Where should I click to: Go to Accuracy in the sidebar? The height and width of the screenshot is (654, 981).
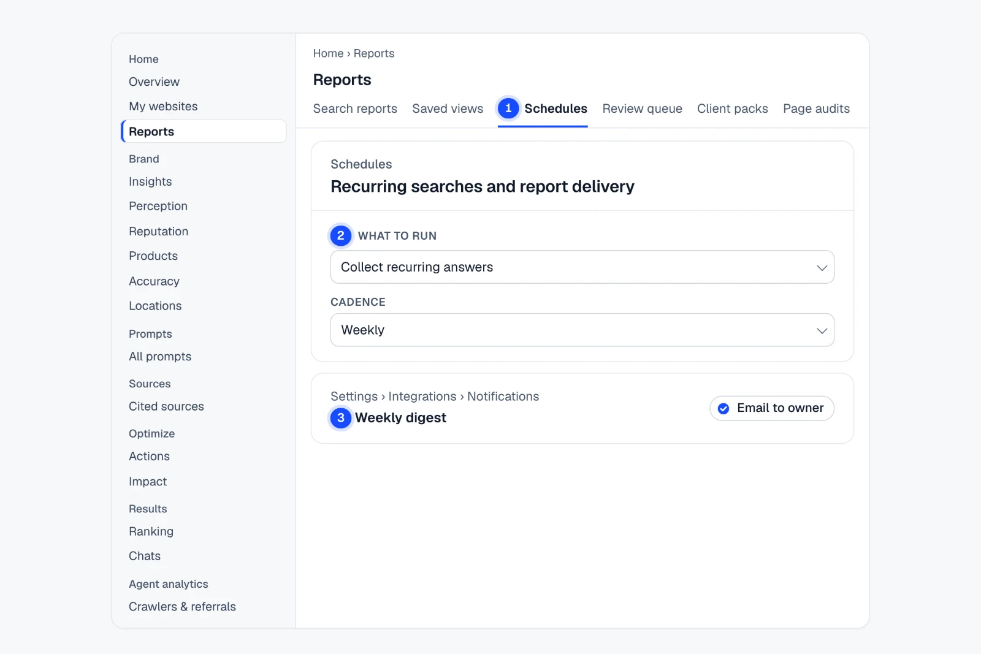154,281
